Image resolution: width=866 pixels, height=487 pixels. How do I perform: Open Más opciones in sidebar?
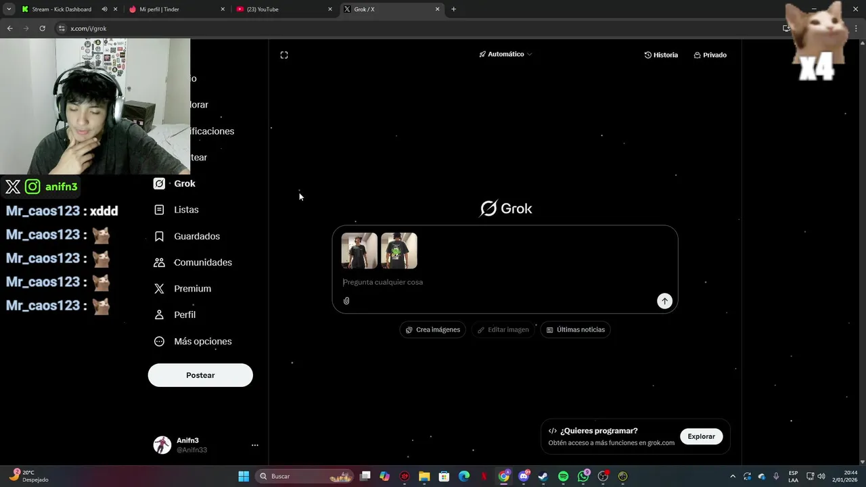tap(193, 342)
